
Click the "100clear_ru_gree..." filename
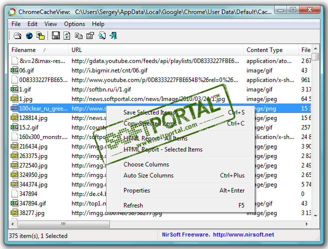click(43, 108)
